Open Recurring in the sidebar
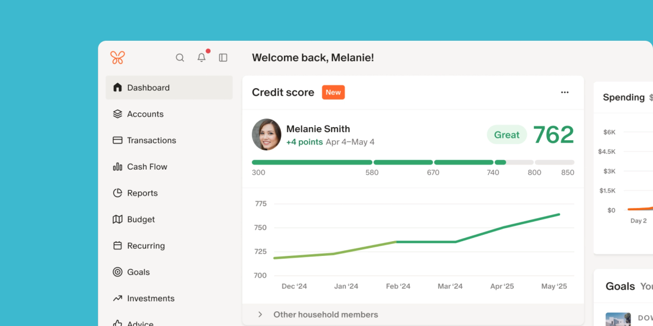 [x=169, y=246]
